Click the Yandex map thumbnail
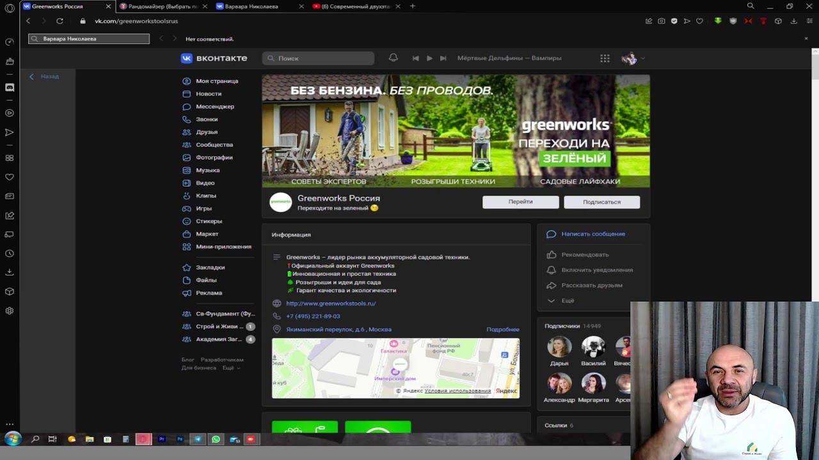This screenshot has width=819, height=460. 395,368
